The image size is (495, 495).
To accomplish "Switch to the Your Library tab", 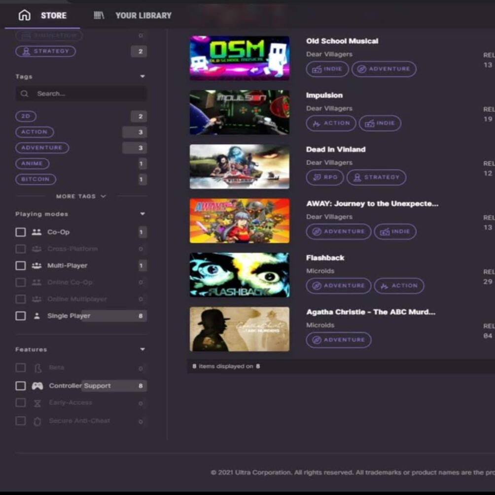I will click(x=143, y=15).
